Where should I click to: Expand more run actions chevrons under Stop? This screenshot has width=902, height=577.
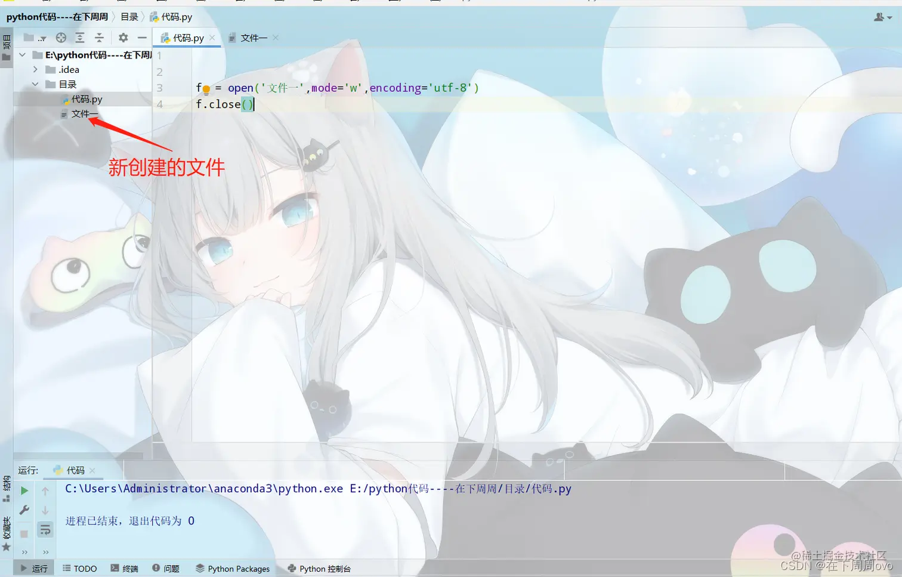[x=24, y=552]
